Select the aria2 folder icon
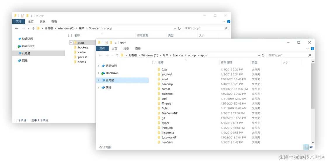Image resolution: width=327 pixels, height=162 pixels. coord(159,79)
